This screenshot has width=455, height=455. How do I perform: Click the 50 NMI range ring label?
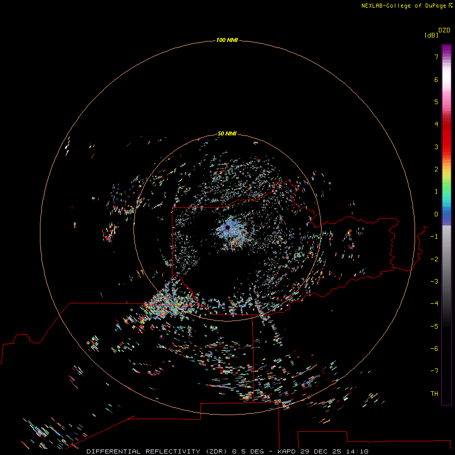pyautogui.click(x=227, y=133)
